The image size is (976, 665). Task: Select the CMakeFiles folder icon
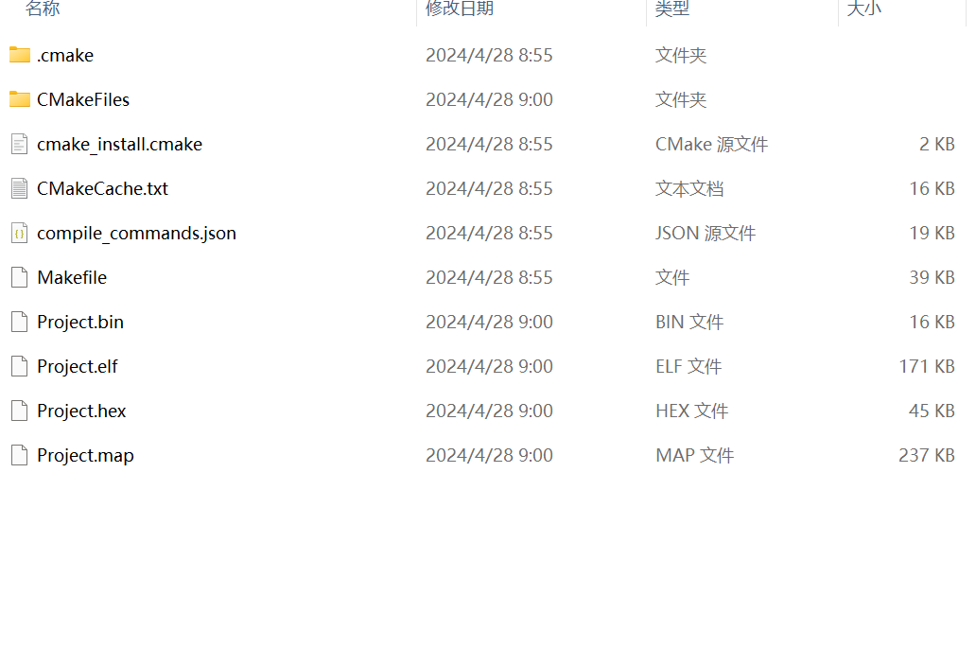pyautogui.click(x=19, y=99)
